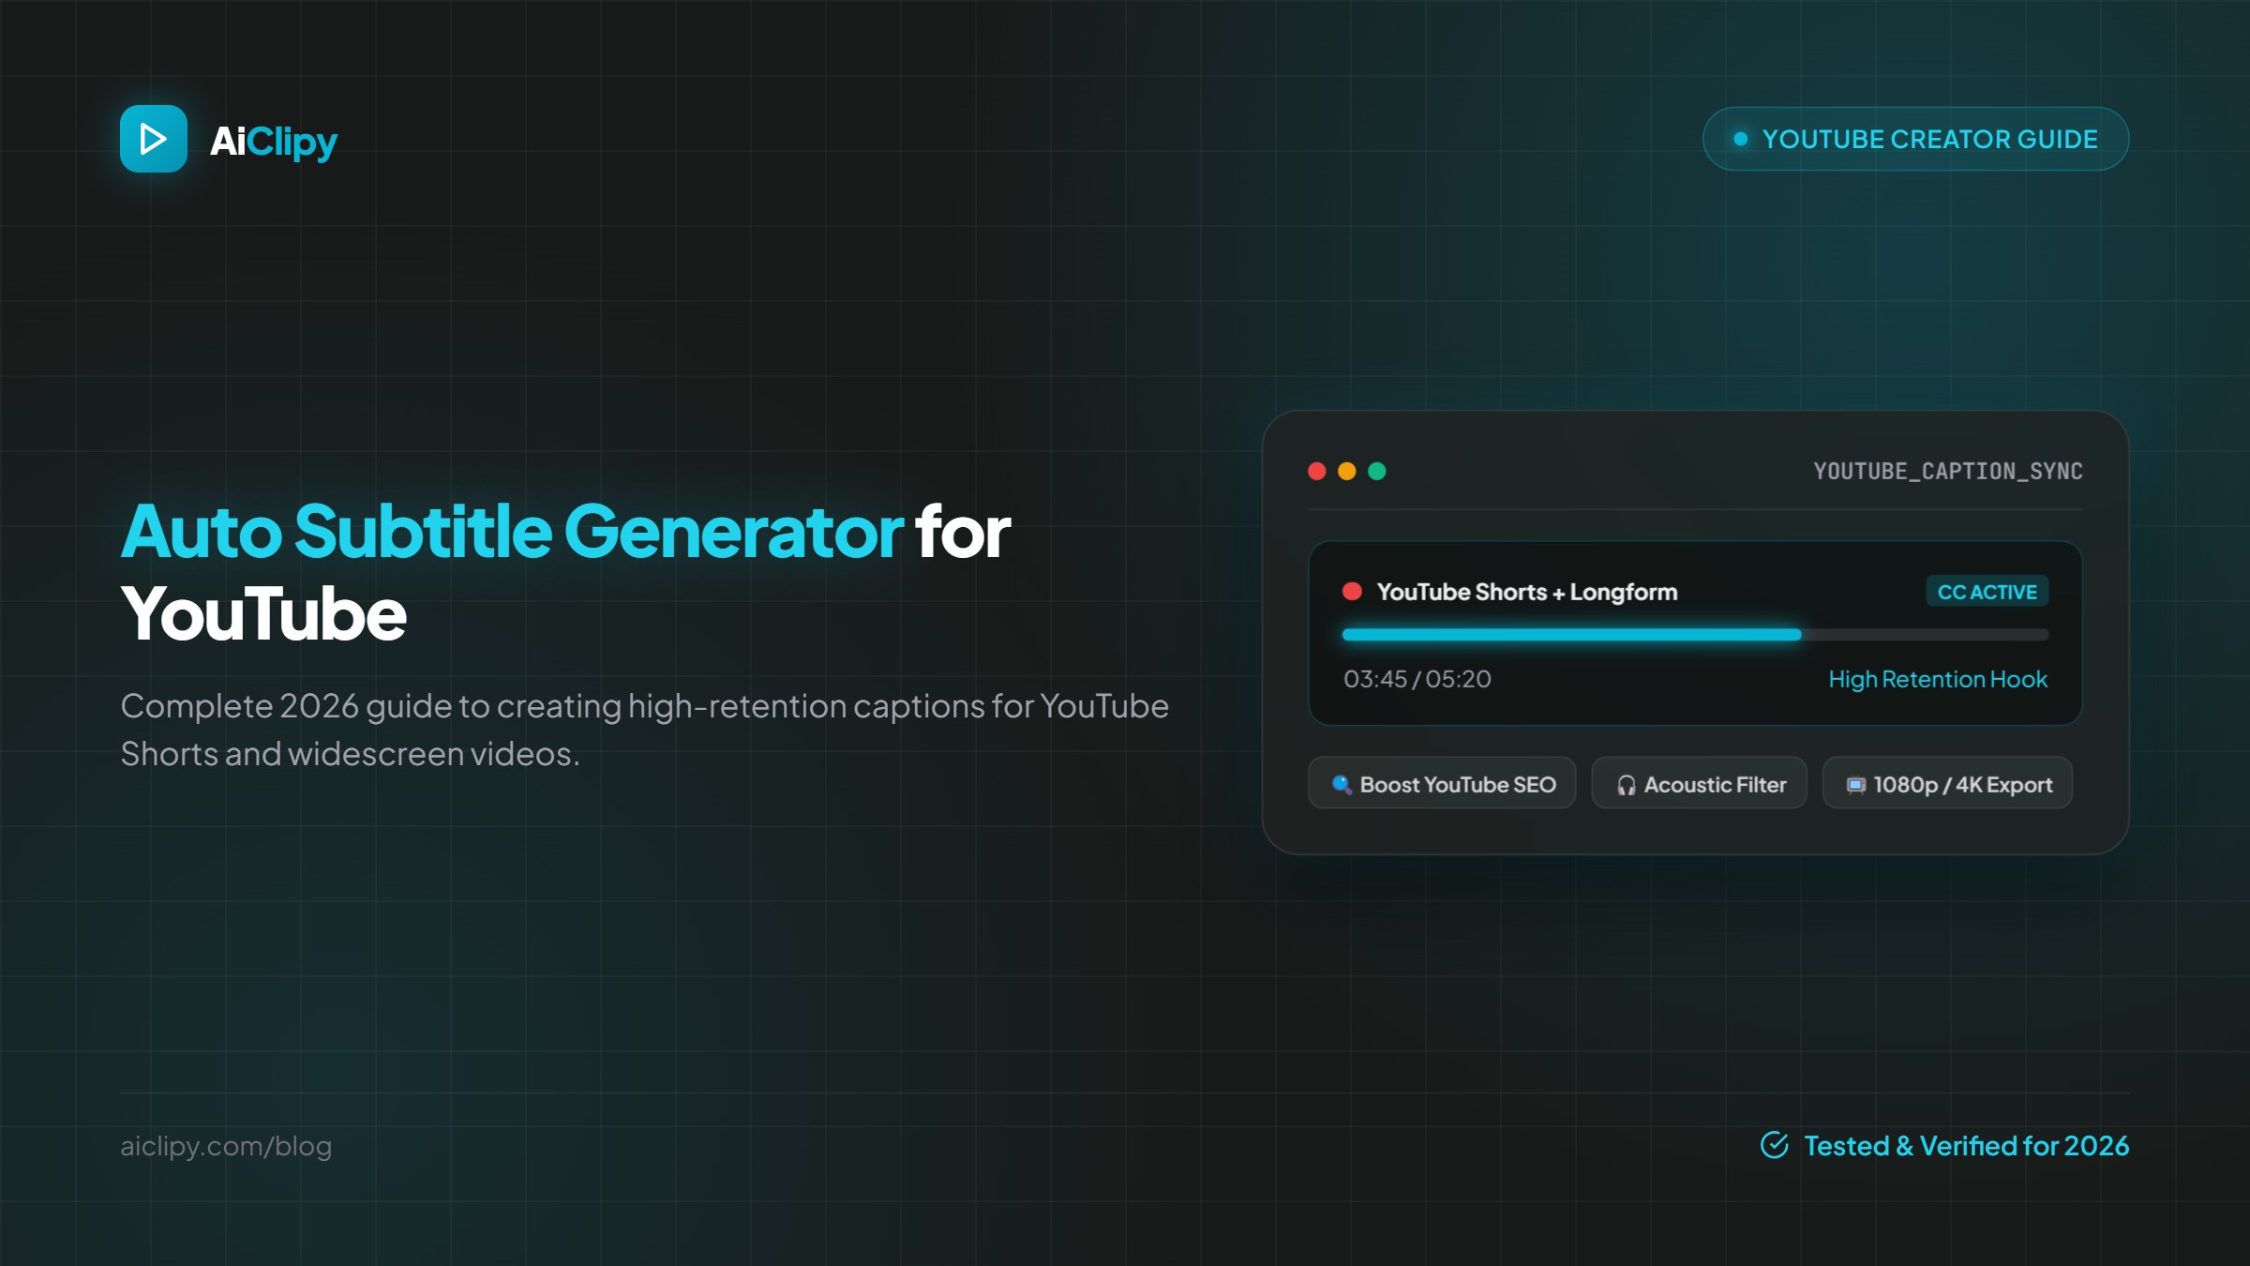2250x1266 pixels.
Task: Open the YouTube Creator Guide badge
Action: click(1915, 139)
